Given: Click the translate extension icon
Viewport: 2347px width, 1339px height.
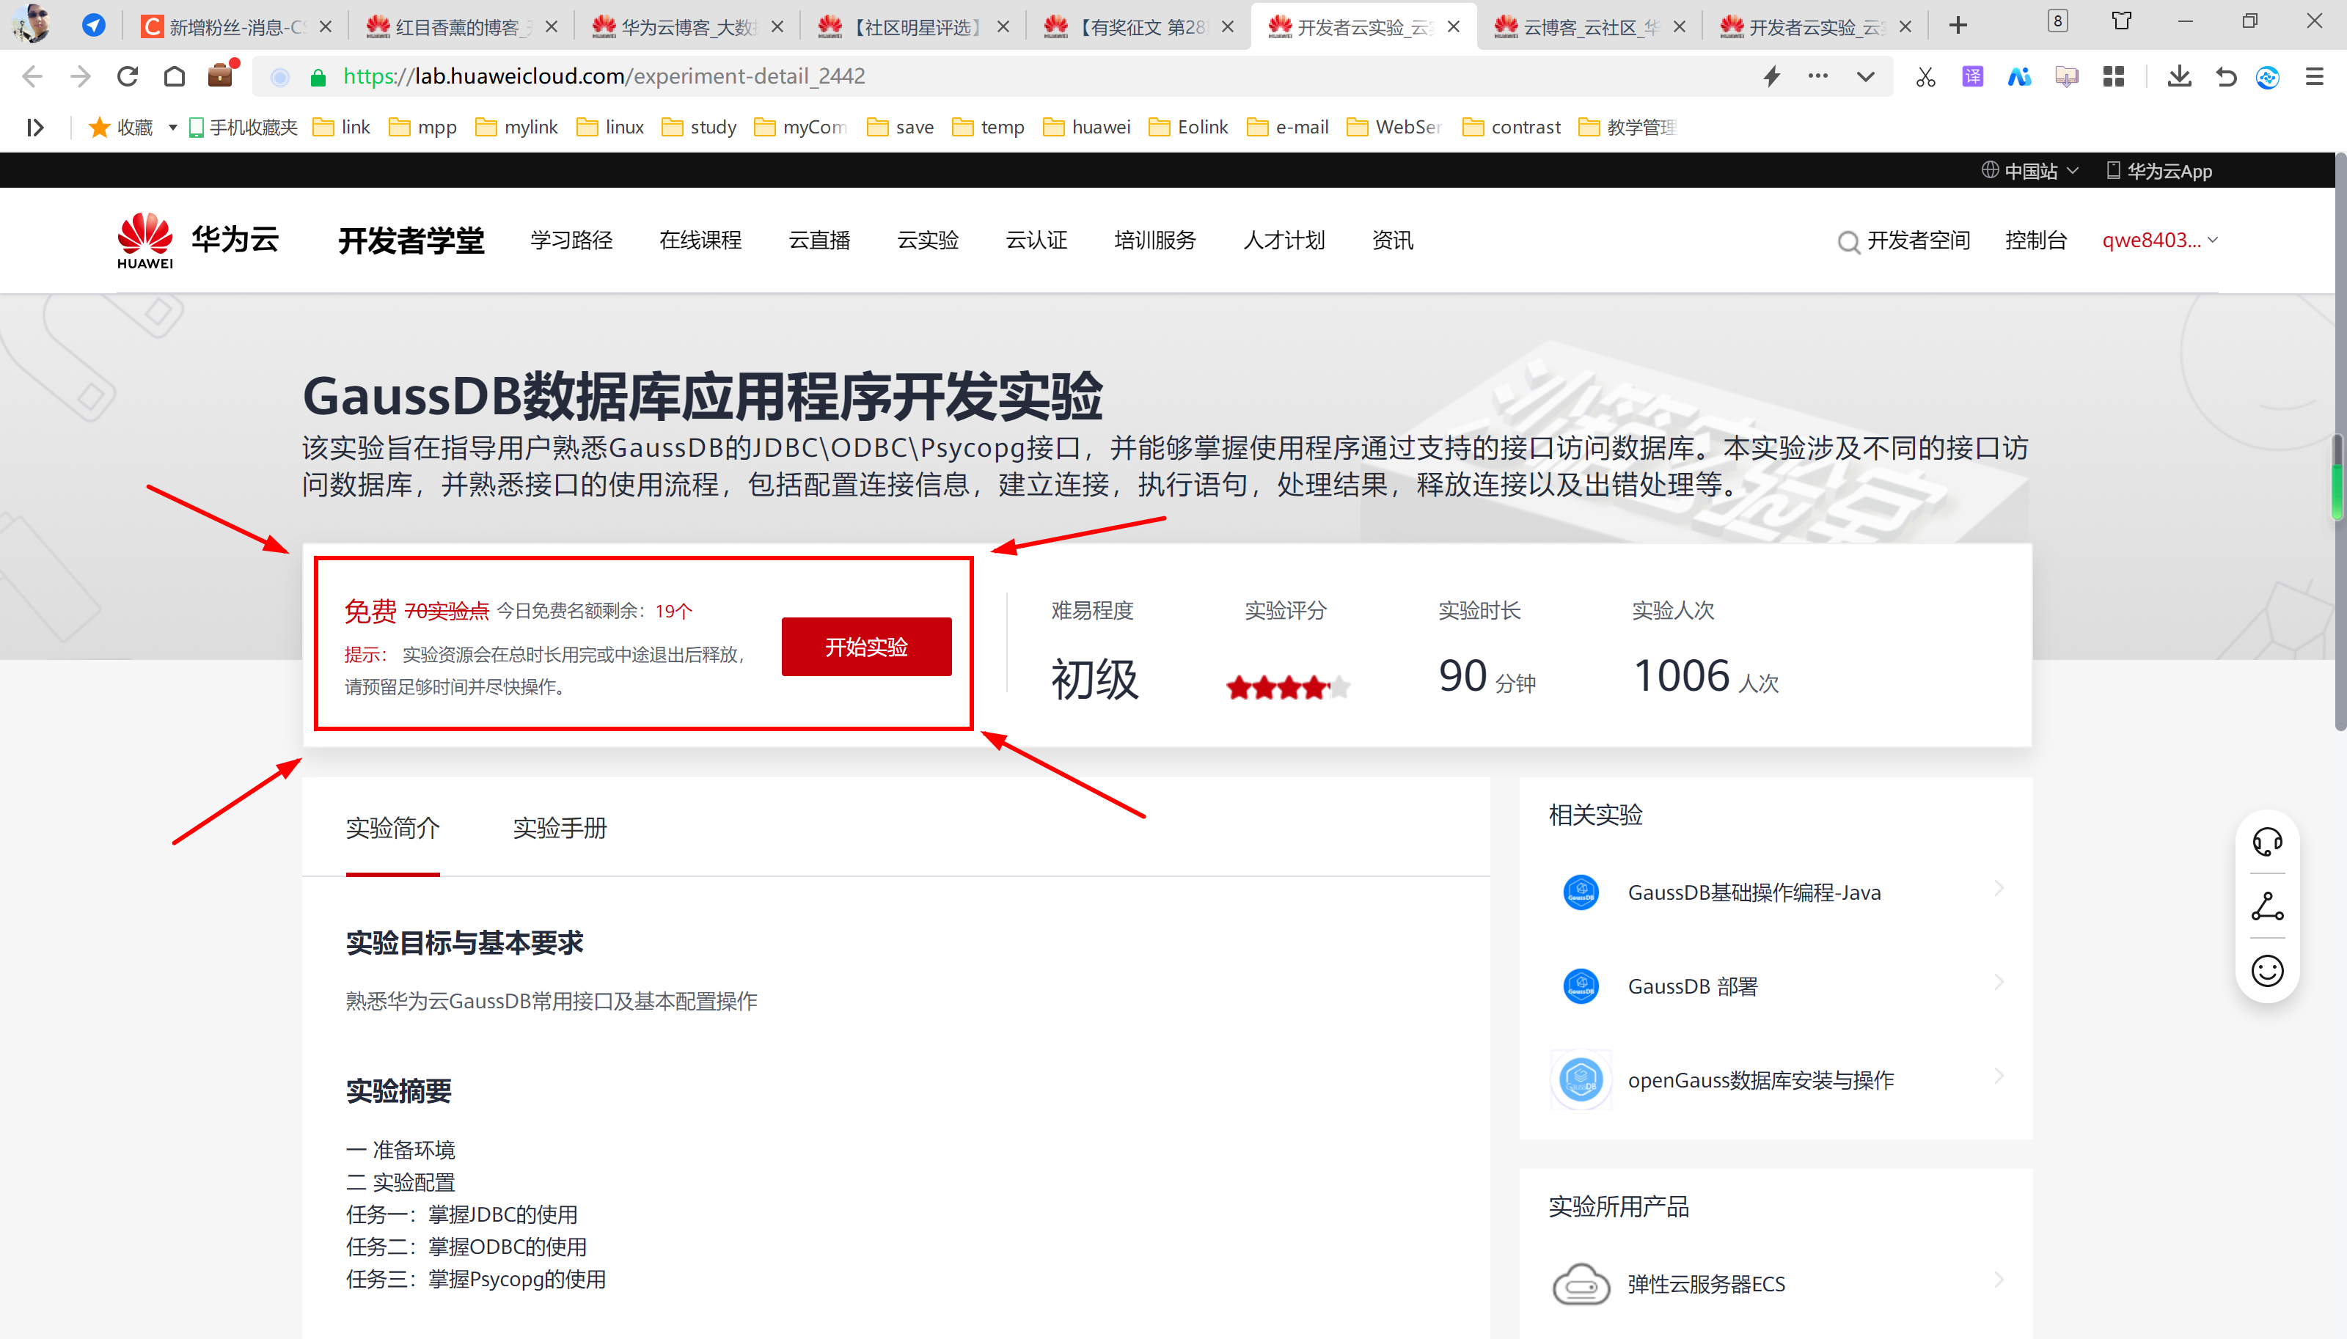Looking at the screenshot, I should point(1971,76).
